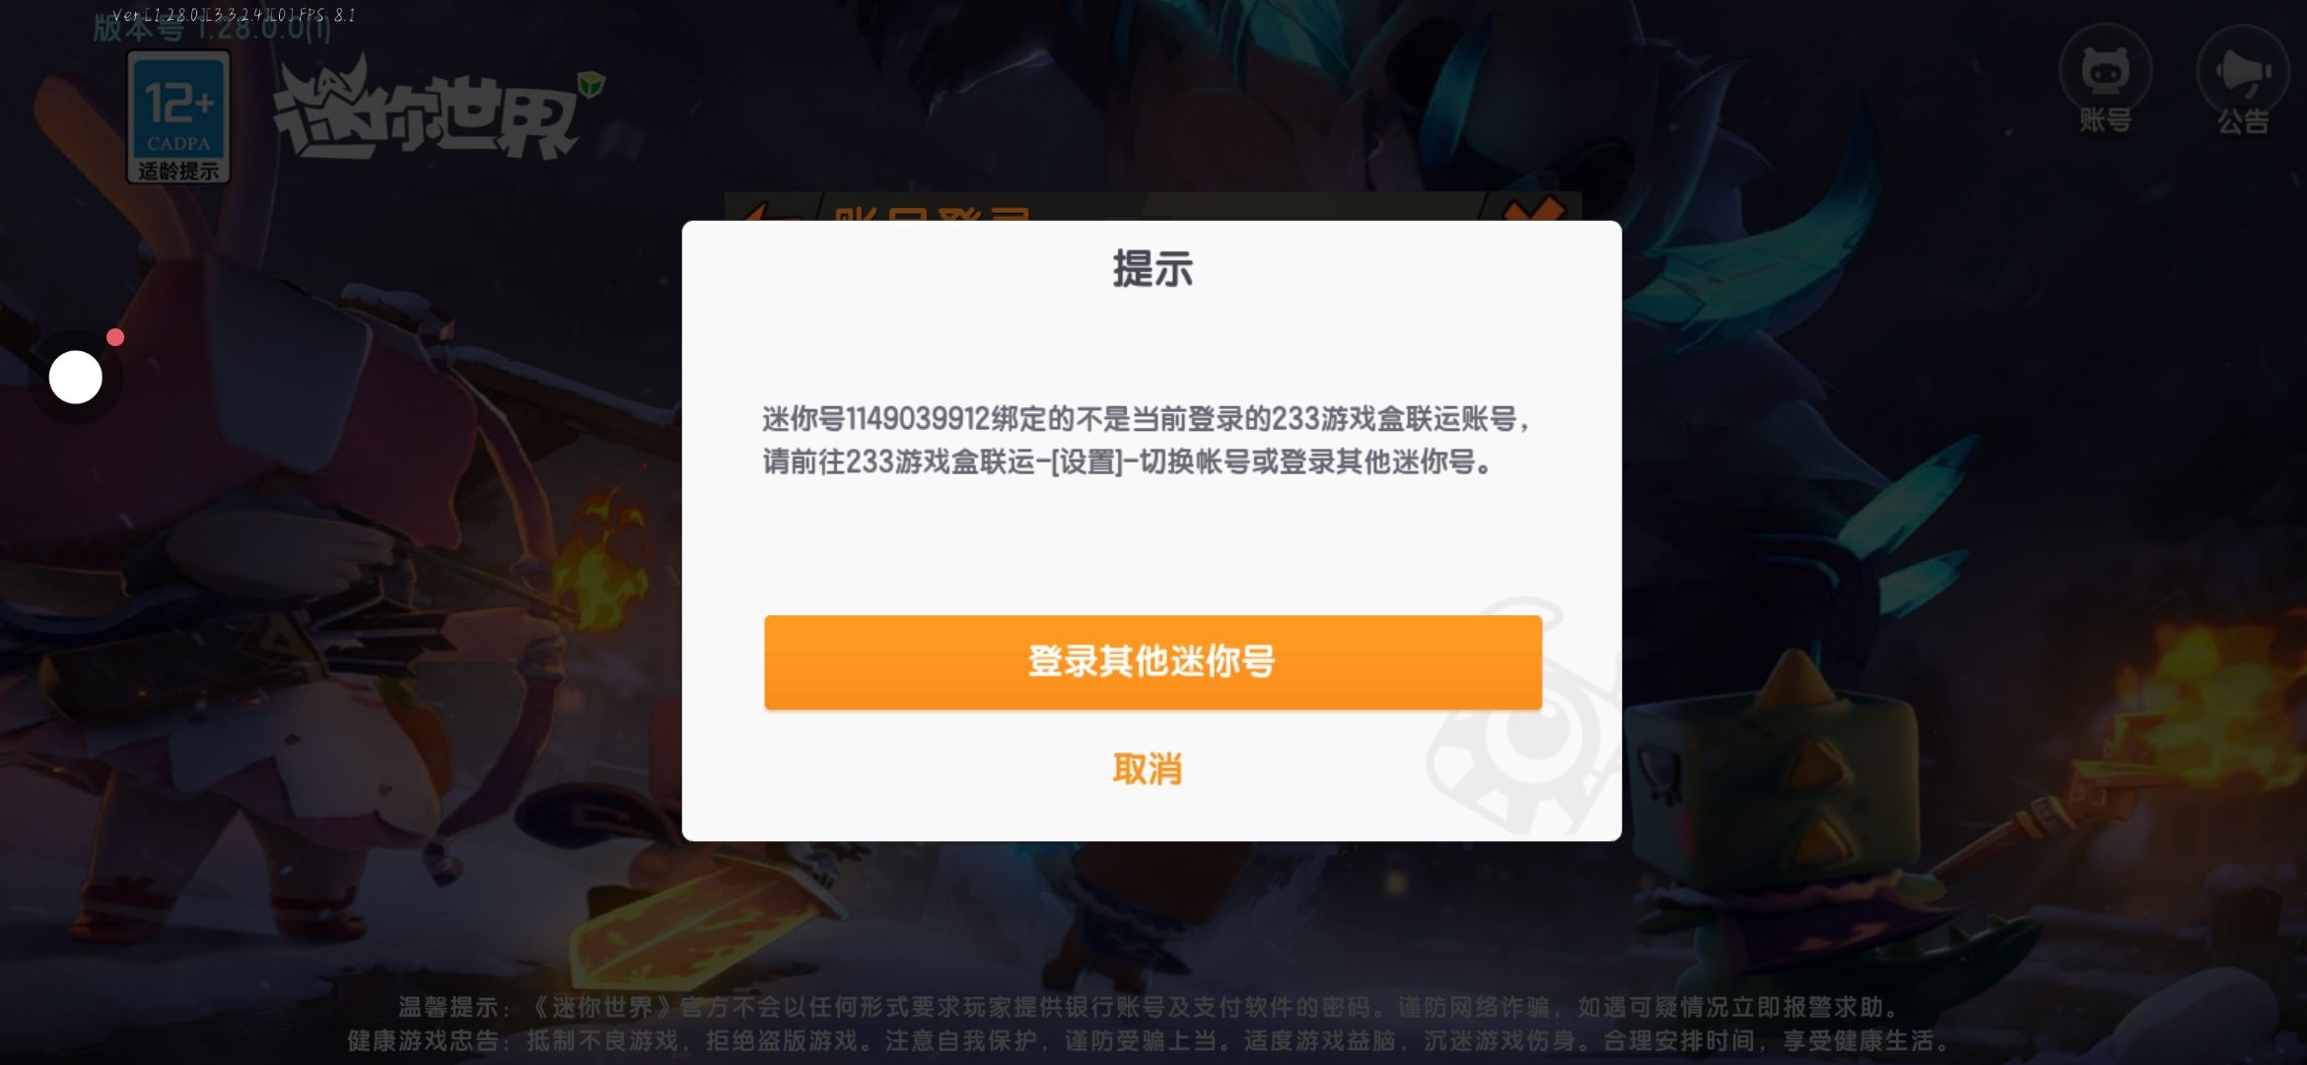Click the 账号登录 panel title
This screenshot has width=2307, height=1065.
[932, 213]
